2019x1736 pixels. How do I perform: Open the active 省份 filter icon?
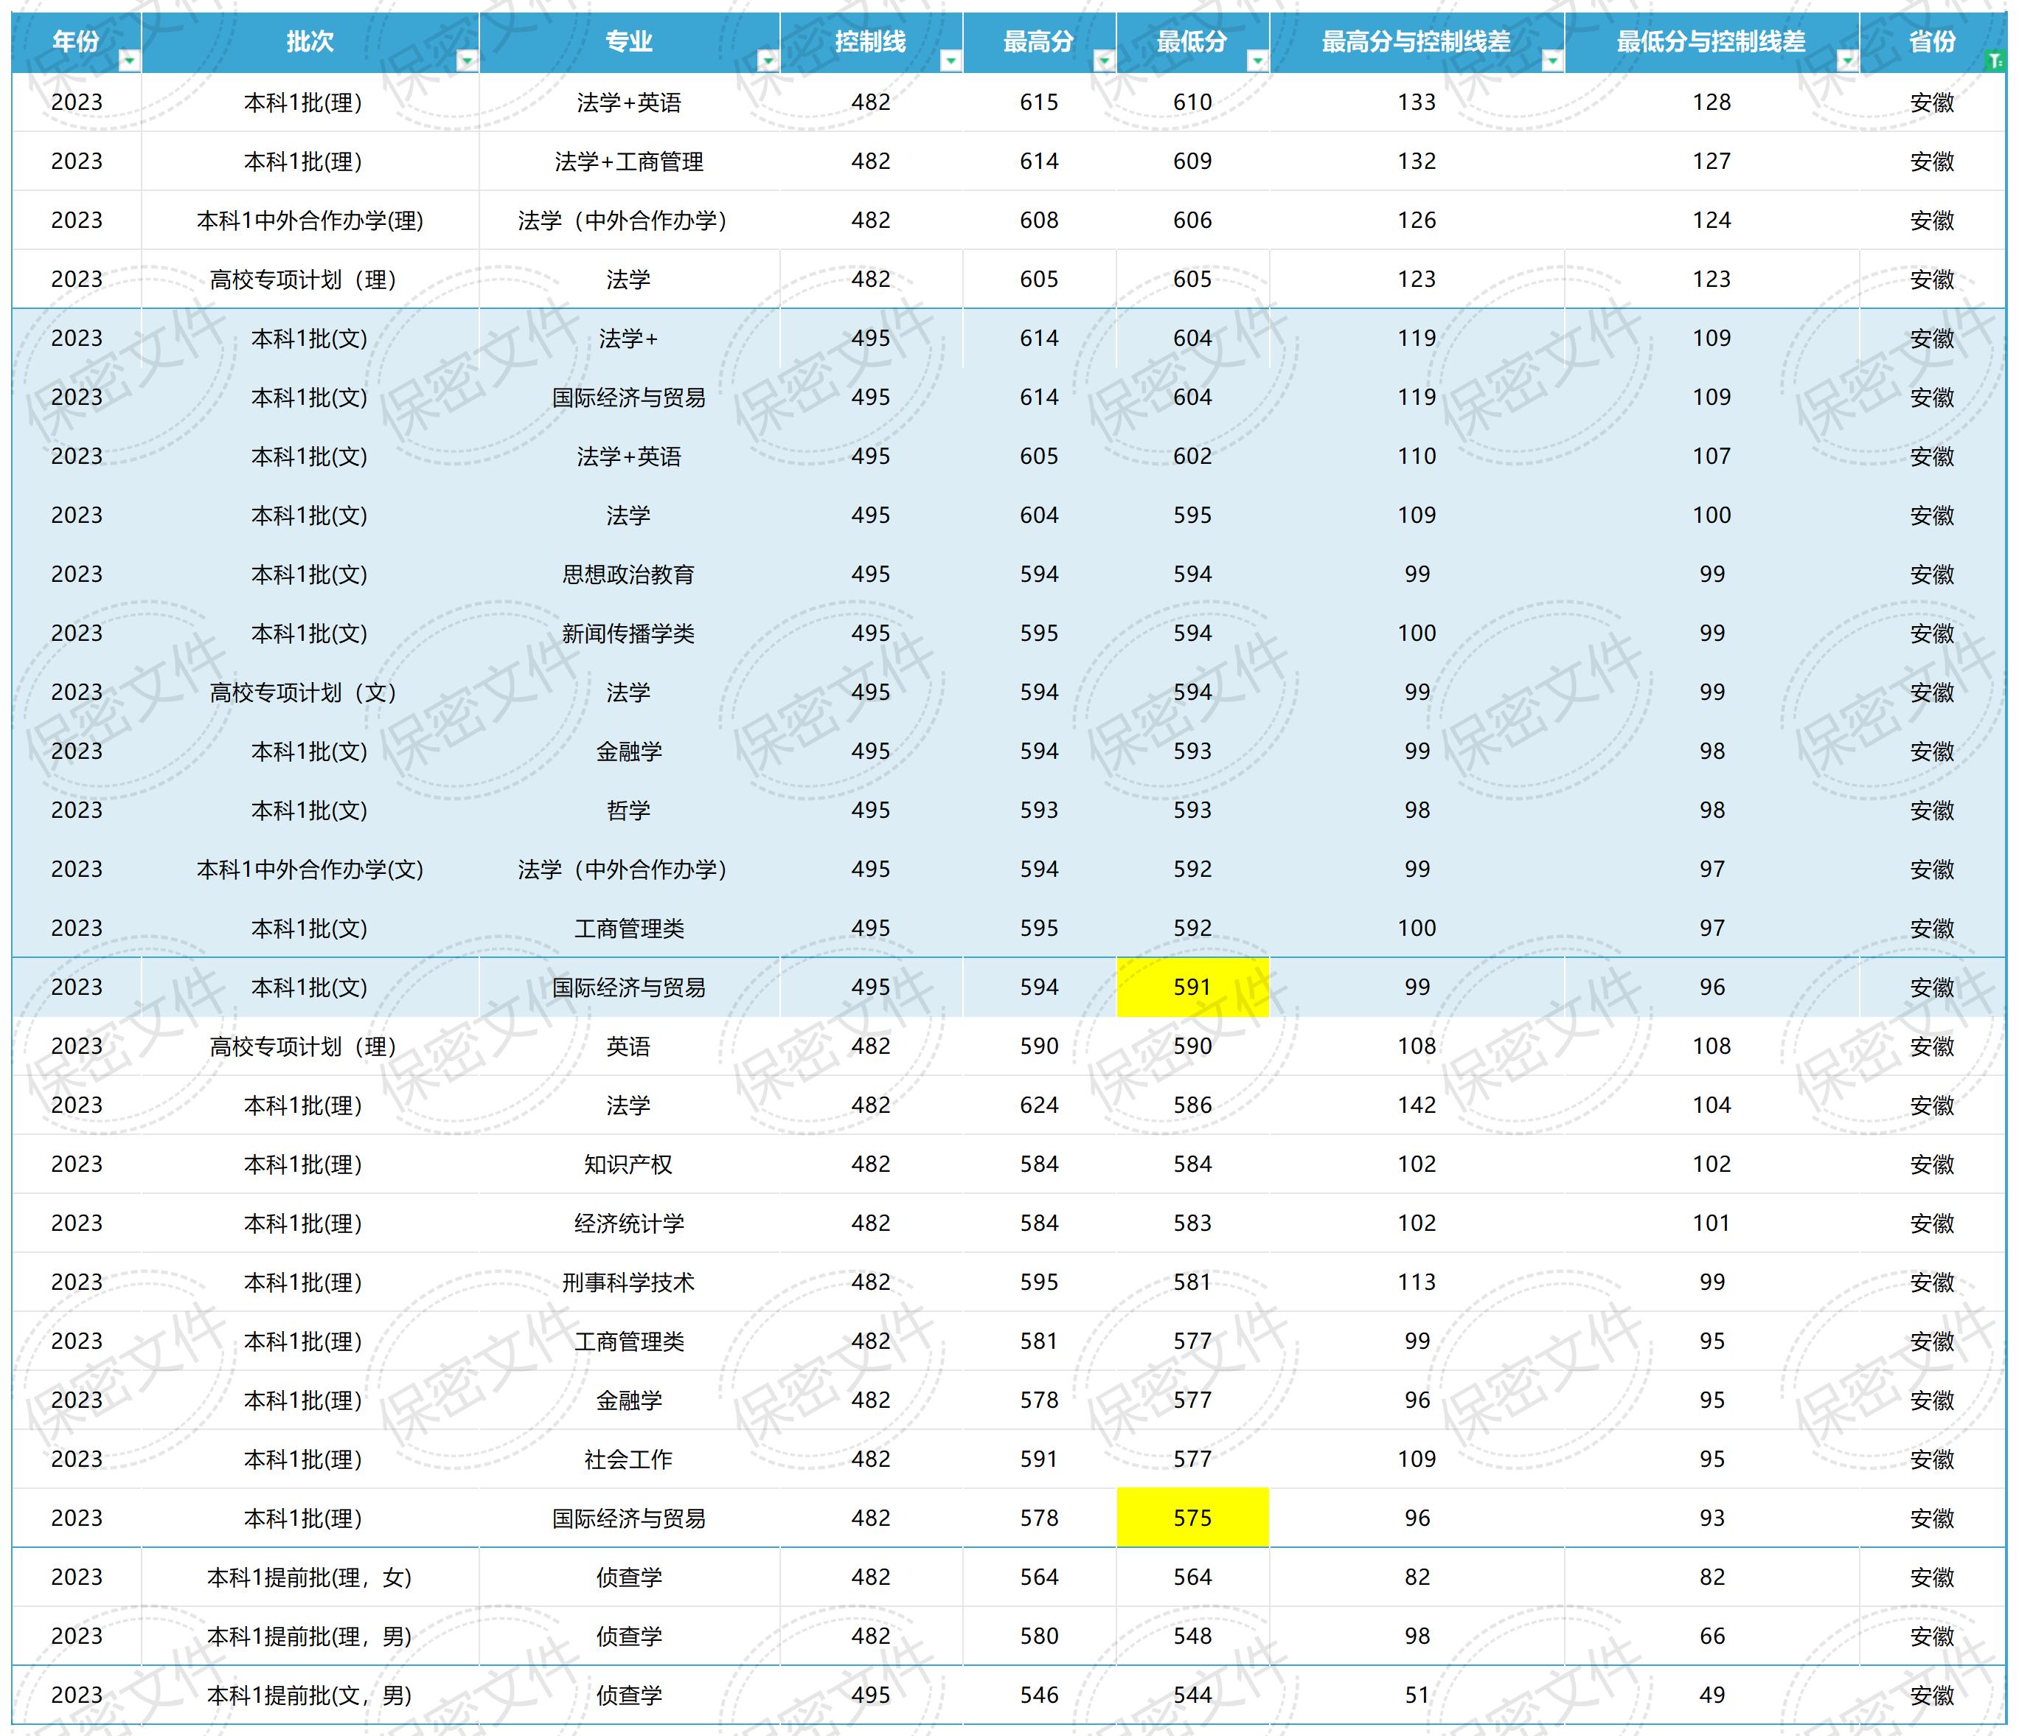coord(1995,60)
